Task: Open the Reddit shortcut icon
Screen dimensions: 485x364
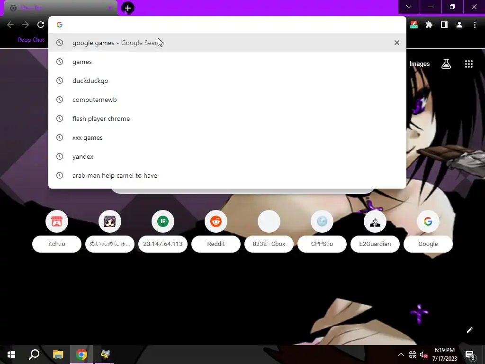Action: (x=216, y=221)
